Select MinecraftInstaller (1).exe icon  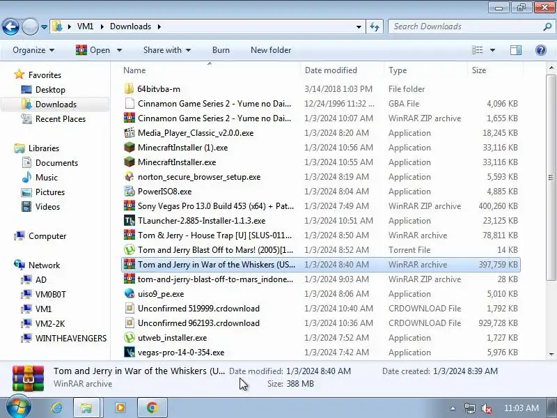click(x=130, y=147)
